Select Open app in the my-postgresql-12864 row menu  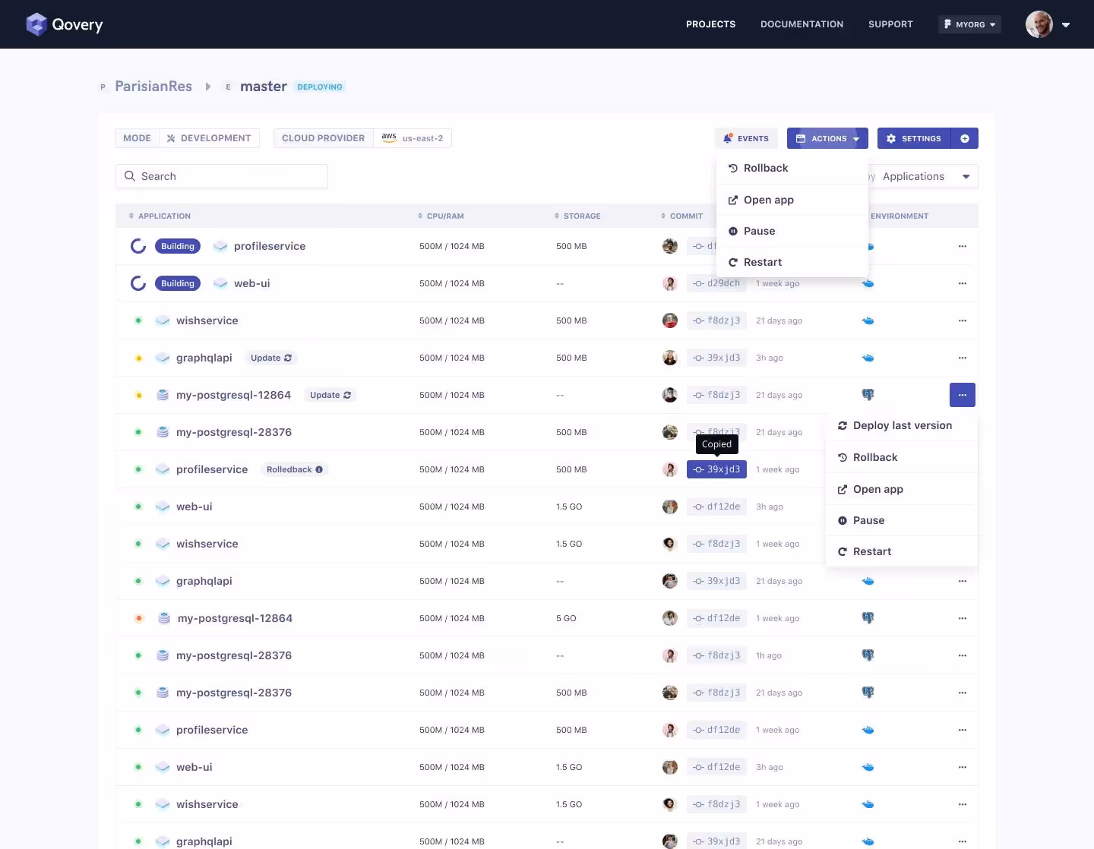tap(902, 489)
